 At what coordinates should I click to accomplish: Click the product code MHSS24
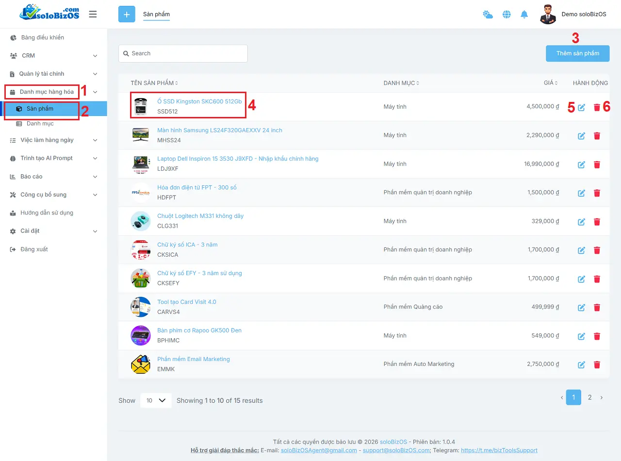tap(169, 140)
